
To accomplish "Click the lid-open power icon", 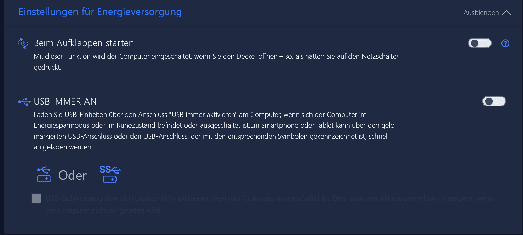I will pyautogui.click(x=23, y=43).
